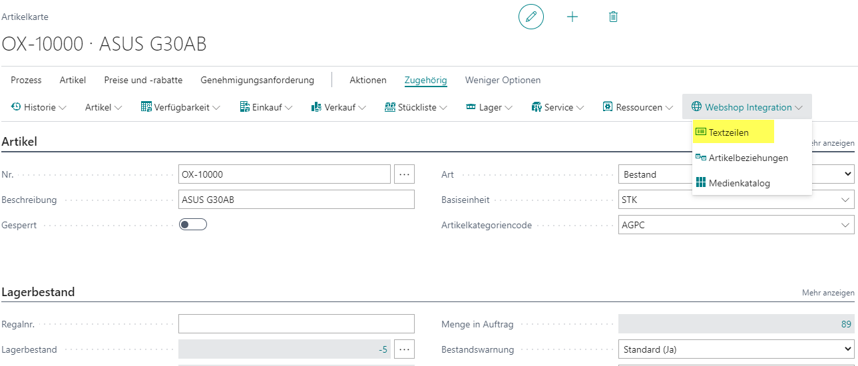Viewport: 858px width, 366px height.
Task: Open the Lager dropdown chevron
Action: [509, 107]
